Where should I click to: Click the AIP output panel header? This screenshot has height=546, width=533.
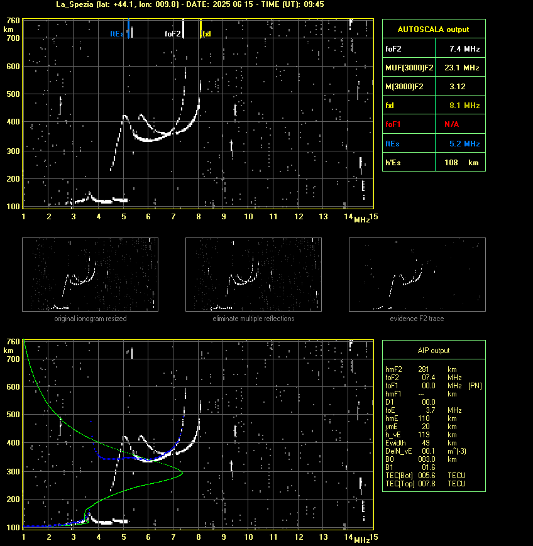(434, 351)
